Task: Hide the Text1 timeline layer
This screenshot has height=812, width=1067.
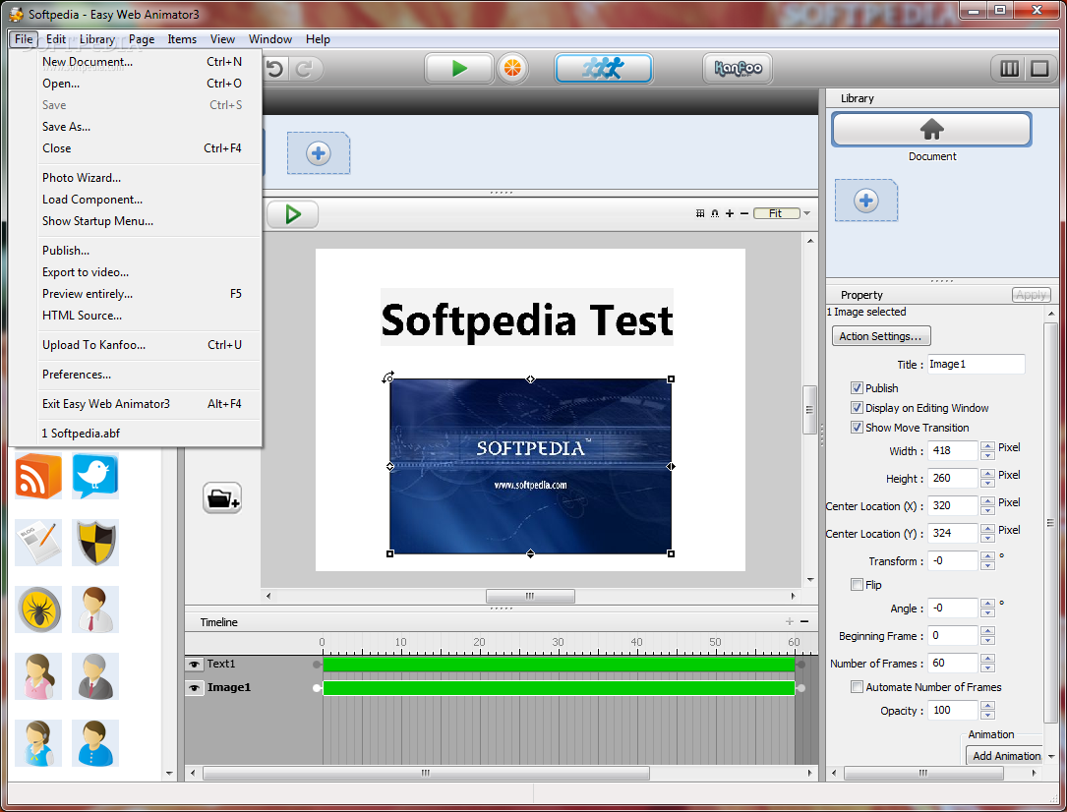Action: [195, 665]
